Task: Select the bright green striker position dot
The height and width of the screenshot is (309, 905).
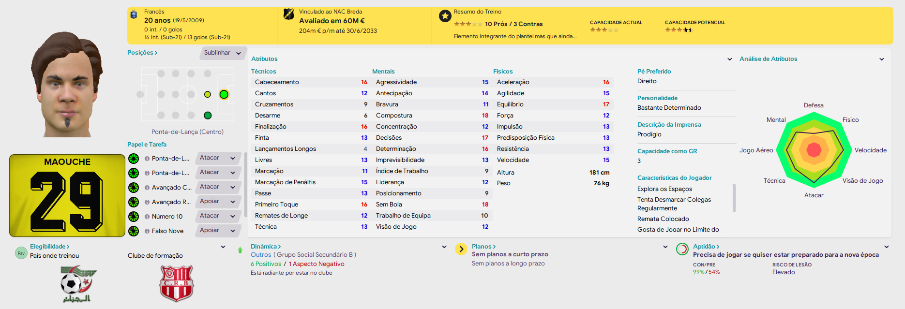Action: 224,94
